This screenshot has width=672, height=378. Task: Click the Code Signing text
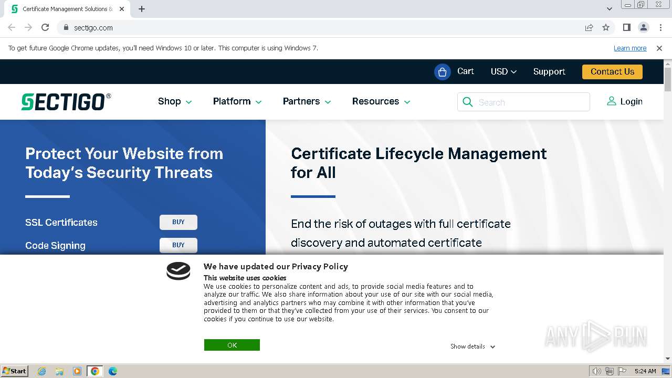[x=55, y=245]
